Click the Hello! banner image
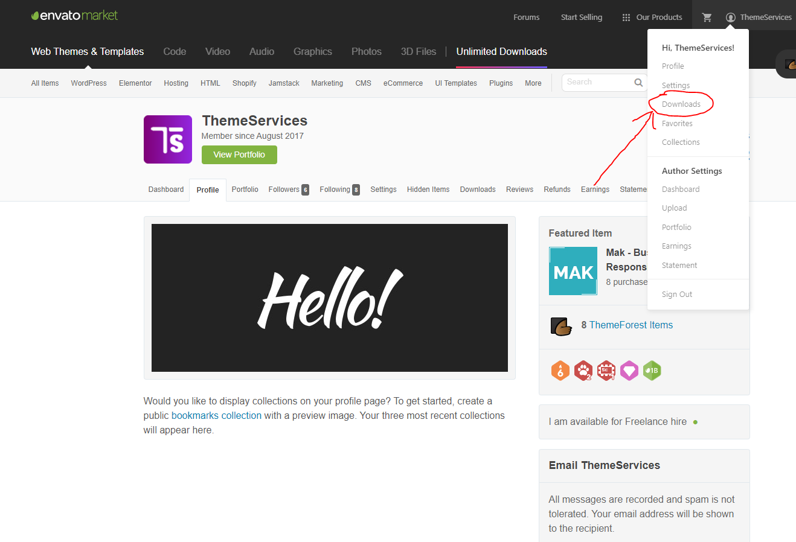 click(330, 298)
